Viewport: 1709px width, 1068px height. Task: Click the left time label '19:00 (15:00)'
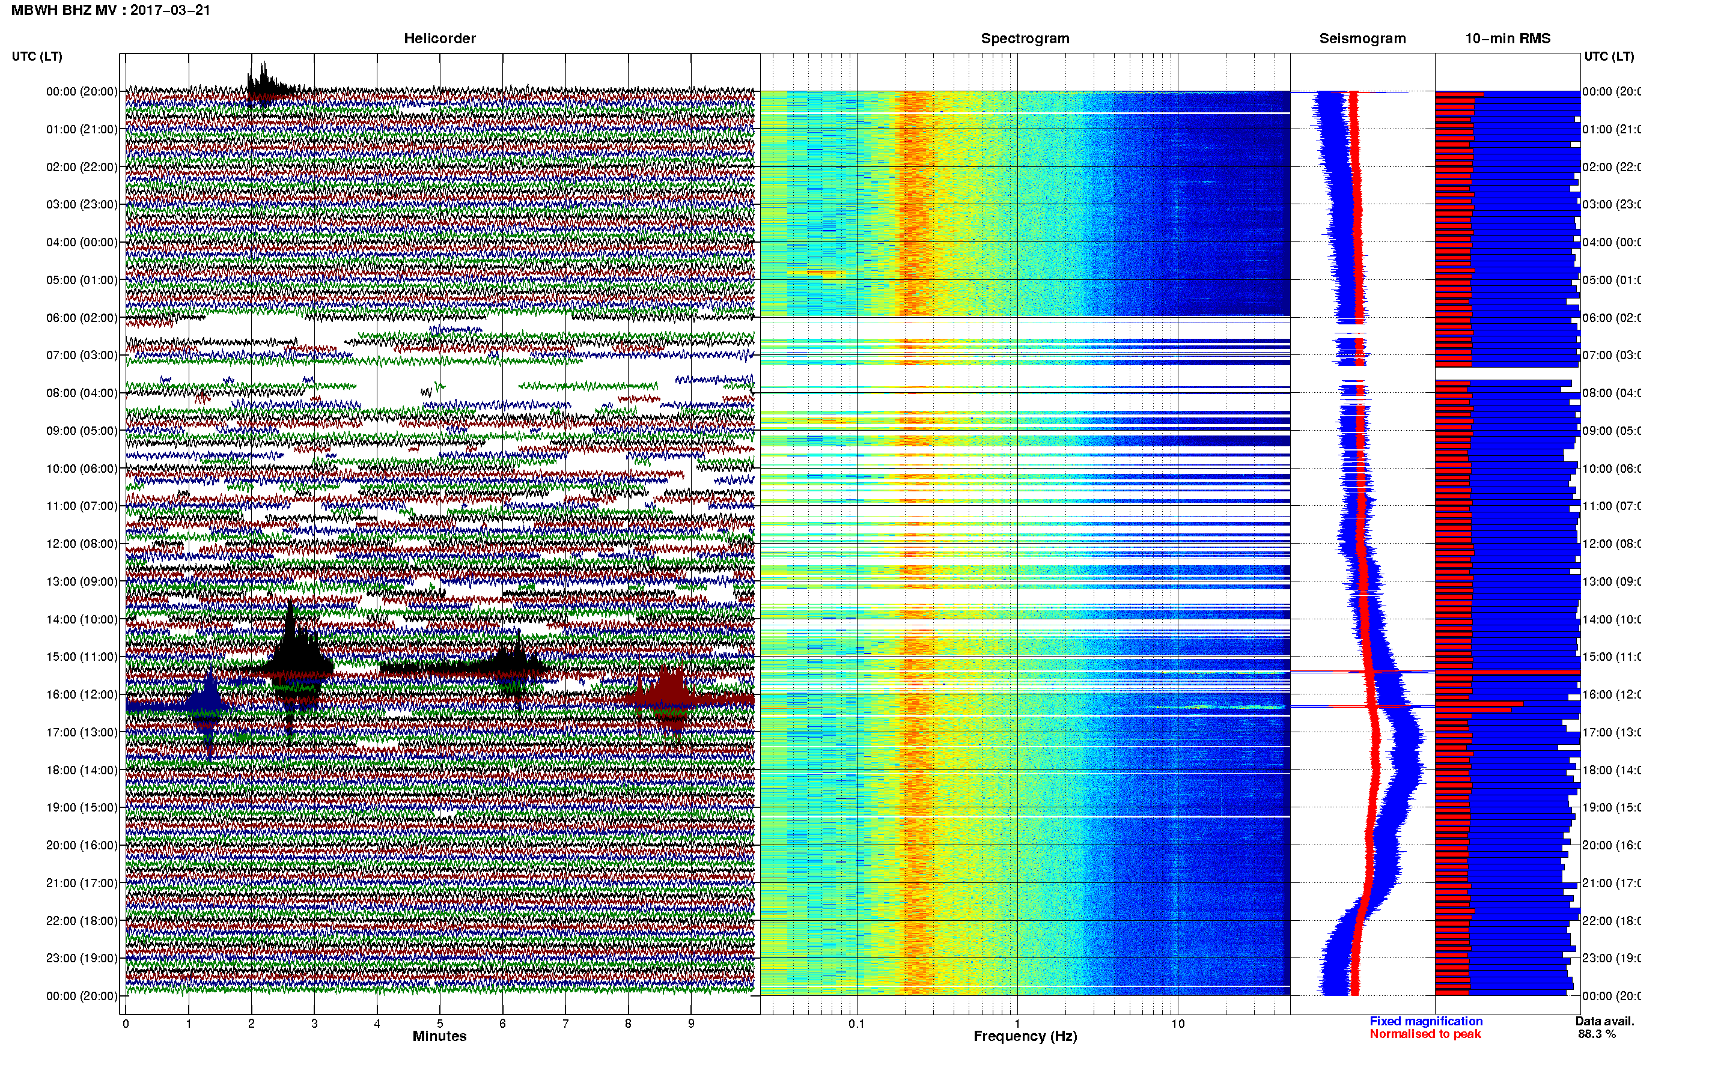[x=82, y=807]
